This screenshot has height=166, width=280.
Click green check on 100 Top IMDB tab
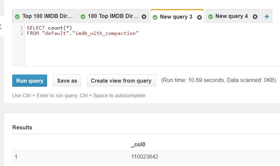[83, 17]
